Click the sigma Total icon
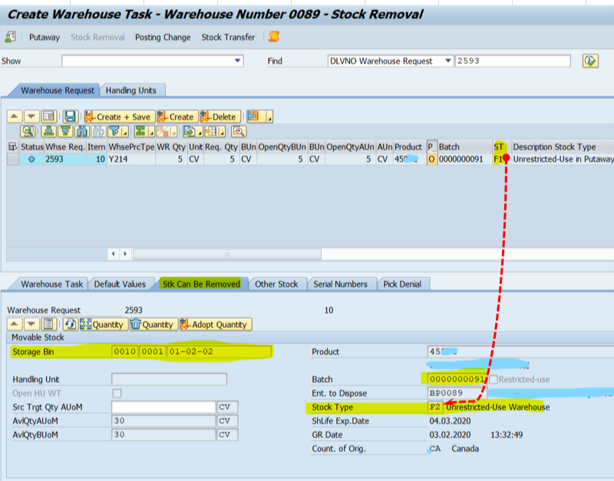The width and height of the screenshot is (614, 481). [x=140, y=131]
